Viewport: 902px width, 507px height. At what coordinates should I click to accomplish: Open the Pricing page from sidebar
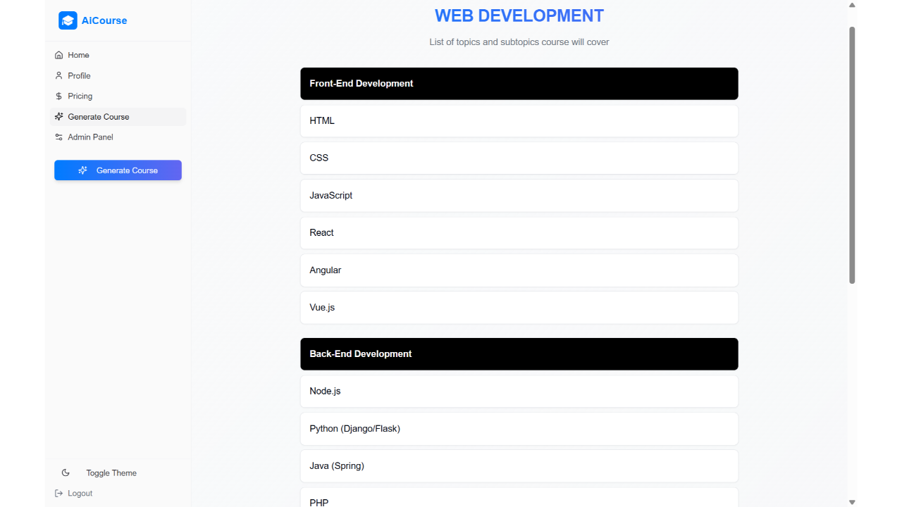[80, 96]
